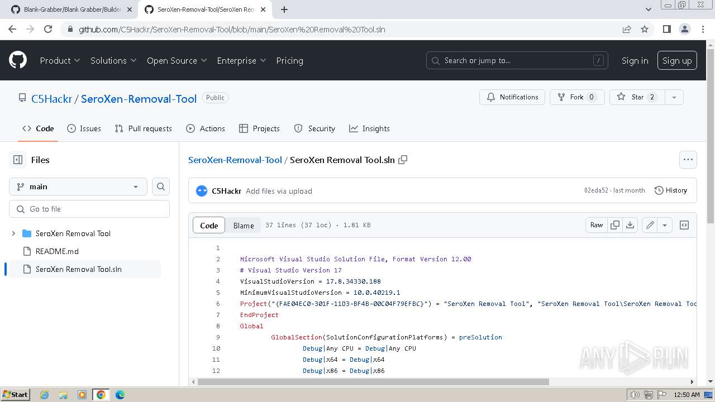Expand Product menu

(60, 60)
